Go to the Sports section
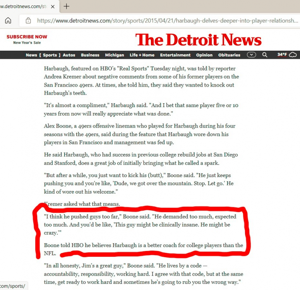The height and width of the screenshot is (290, 300). (50, 55)
